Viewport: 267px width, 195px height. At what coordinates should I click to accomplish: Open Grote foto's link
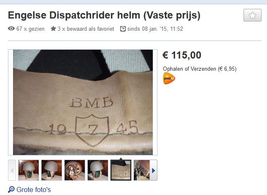click(x=34, y=190)
